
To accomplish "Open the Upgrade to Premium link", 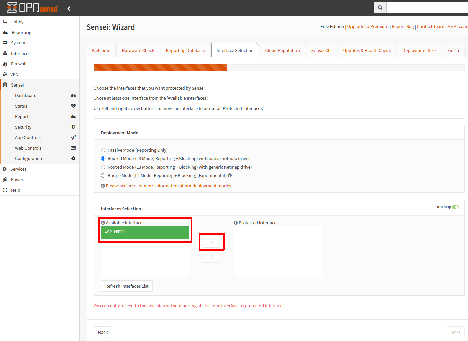I will (368, 26).
